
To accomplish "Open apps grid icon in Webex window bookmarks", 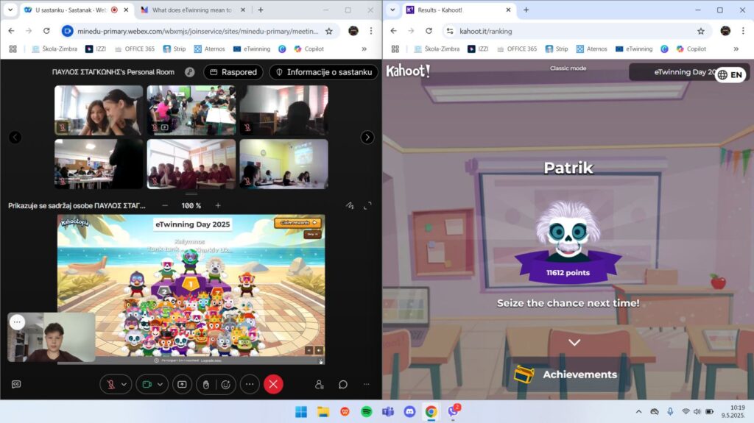I will point(13,49).
